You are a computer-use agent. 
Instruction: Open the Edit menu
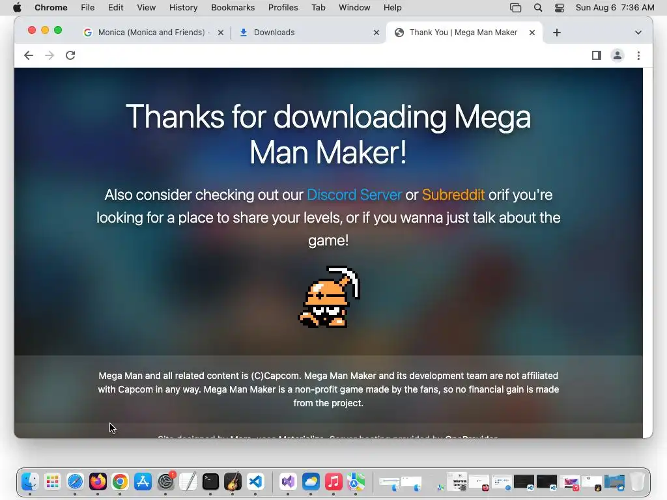(x=115, y=8)
